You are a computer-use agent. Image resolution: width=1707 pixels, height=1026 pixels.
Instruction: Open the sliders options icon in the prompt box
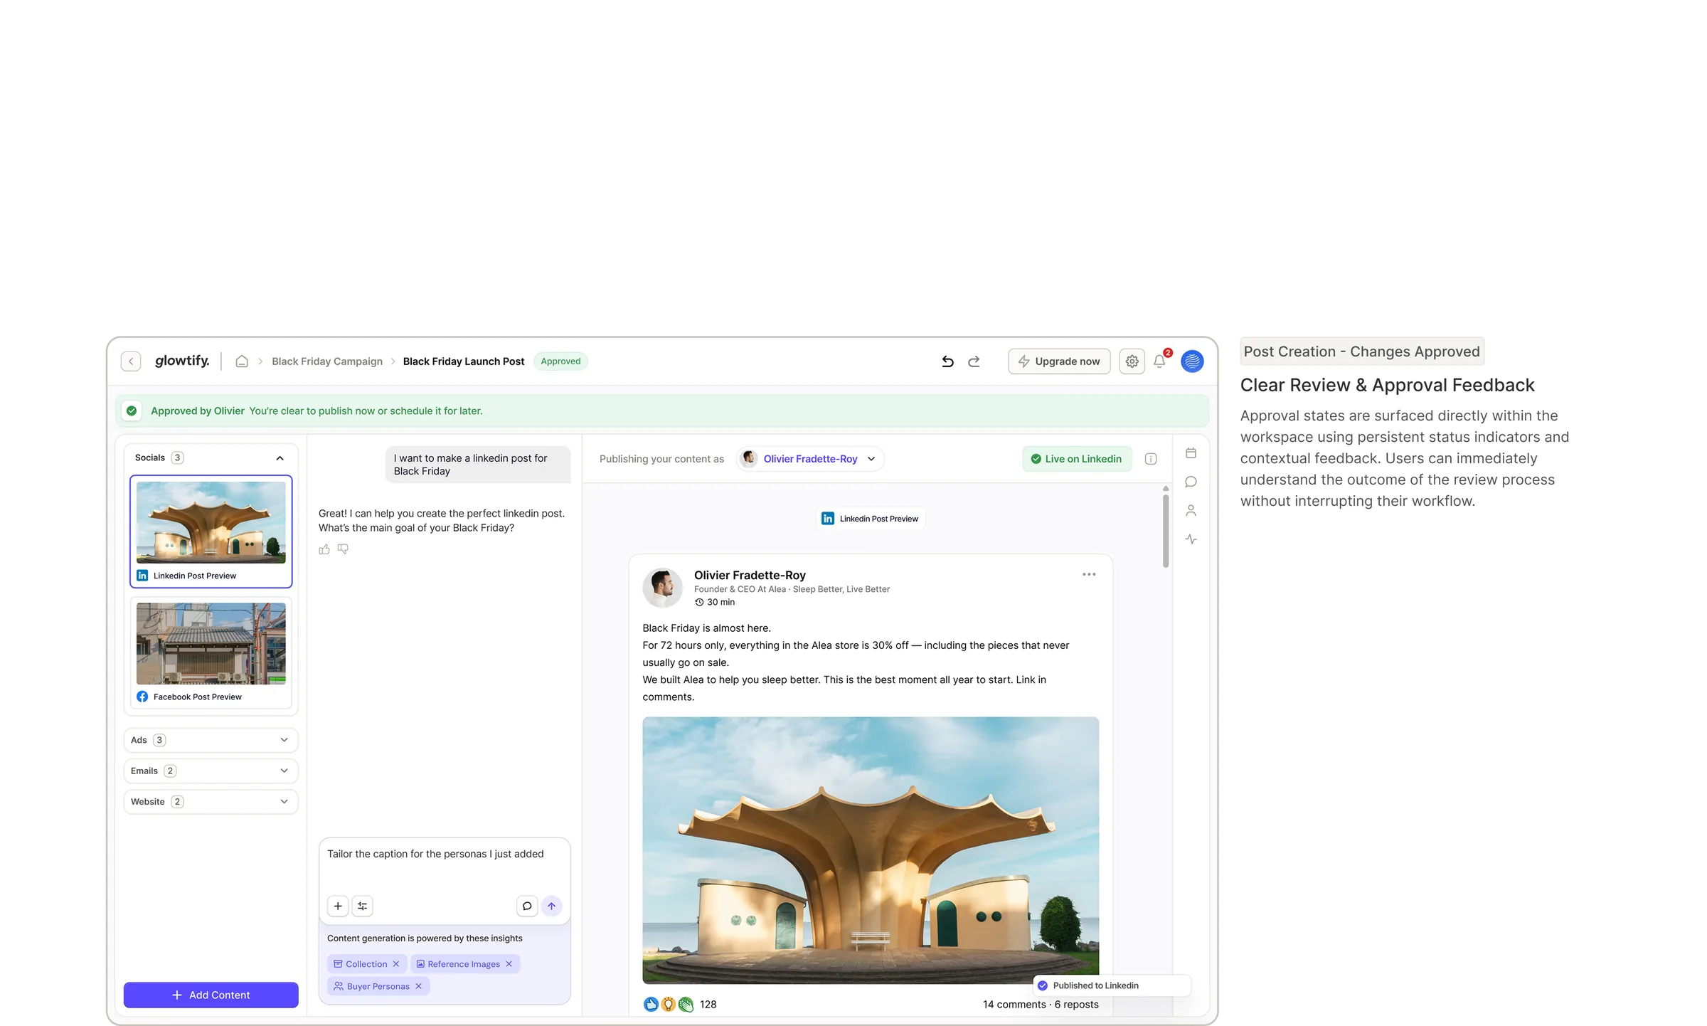click(x=363, y=906)
